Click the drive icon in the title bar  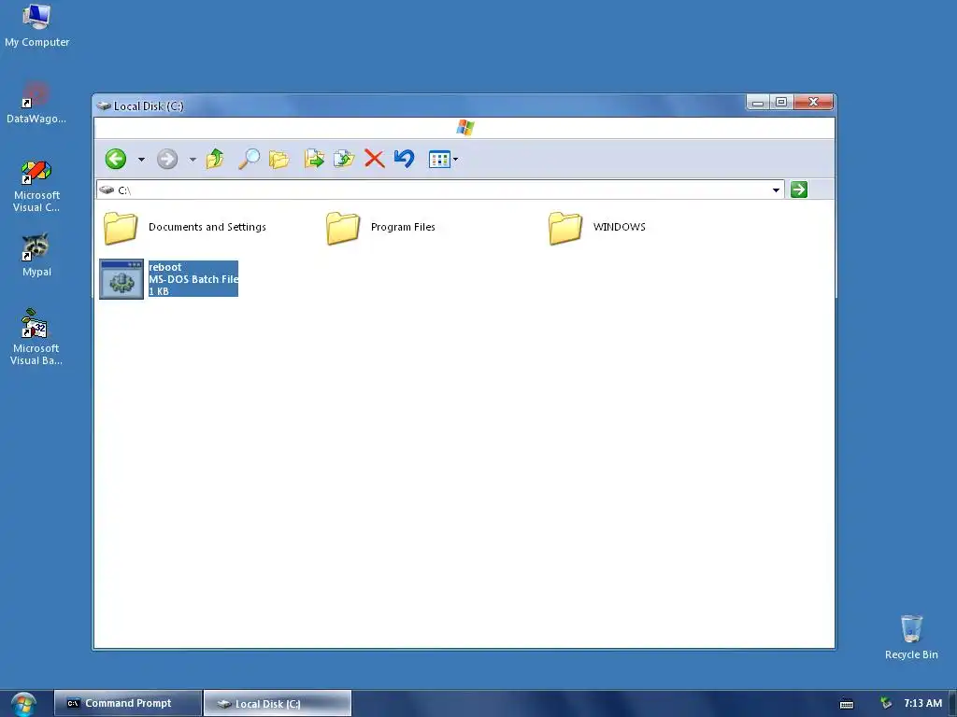coord(104,106)
